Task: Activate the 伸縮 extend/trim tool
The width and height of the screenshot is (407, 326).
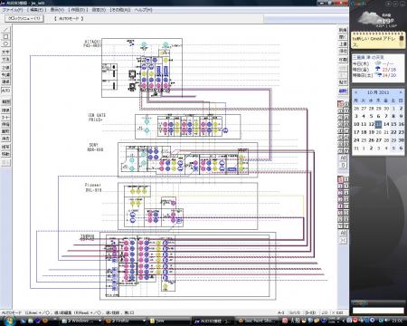Action: tap(5, 124)
